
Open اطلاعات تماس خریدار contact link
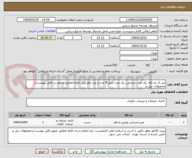click(42, 31)
